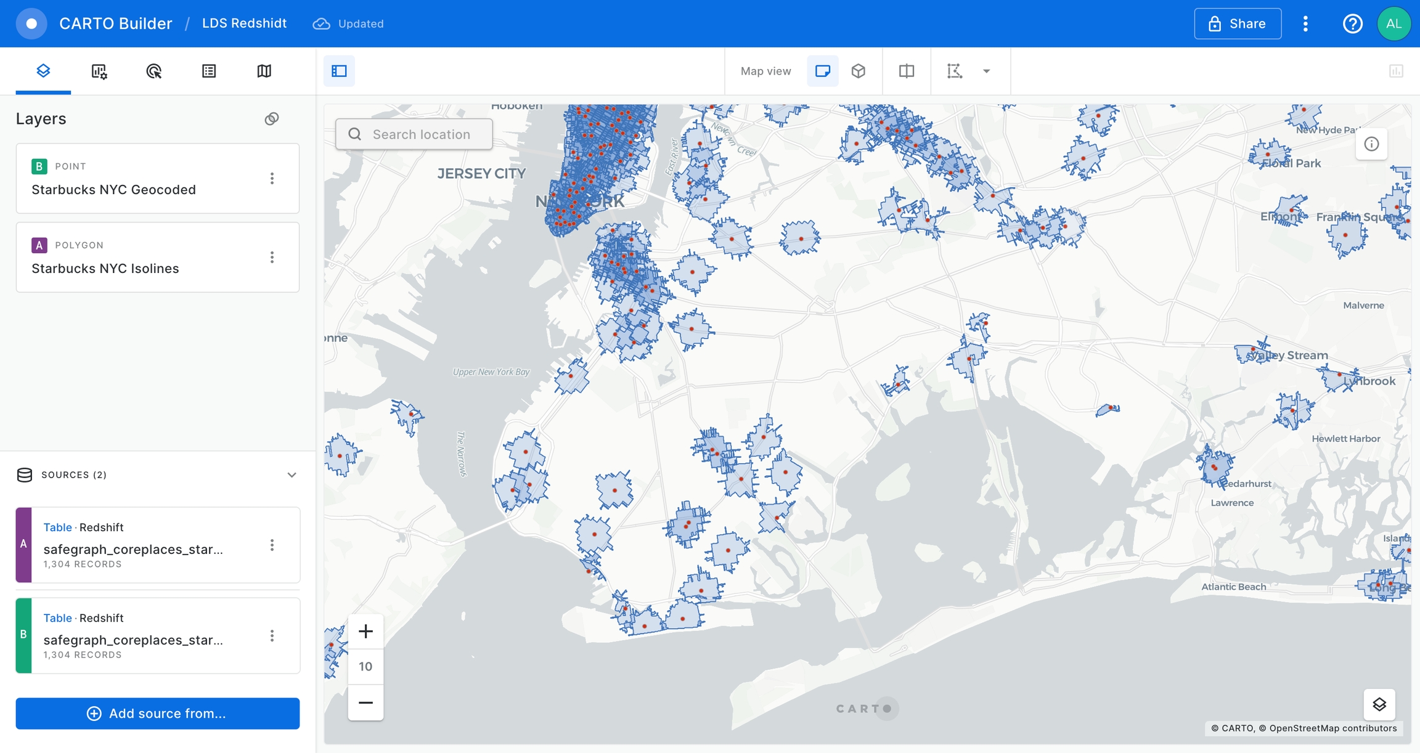Open the Legend tab icon
The image size is (1420, 753).
(209, 71)
